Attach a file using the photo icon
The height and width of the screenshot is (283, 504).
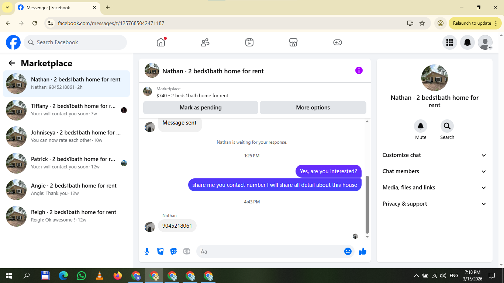tap(160, 251)
